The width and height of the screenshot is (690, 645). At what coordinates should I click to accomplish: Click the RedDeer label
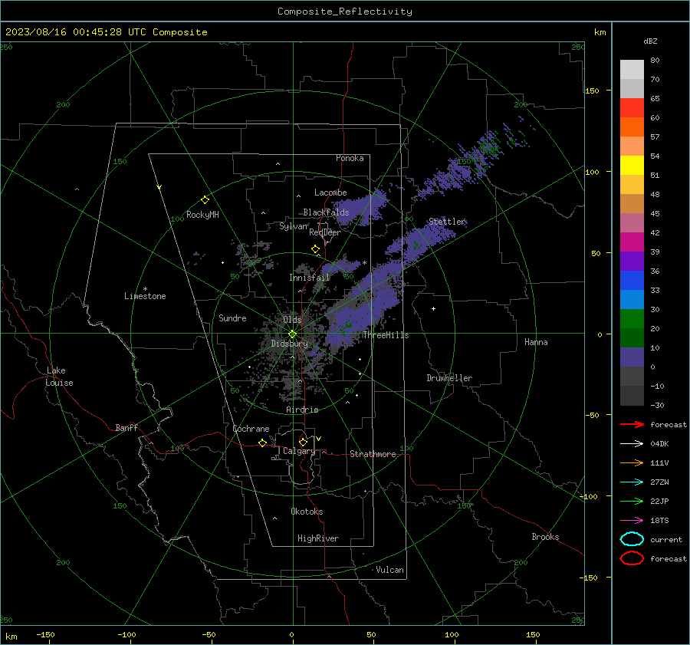[325, 232]
